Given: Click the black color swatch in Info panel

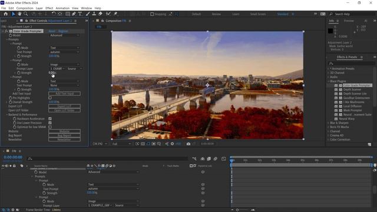Looking at the screenshot, I should pos(330,31).
